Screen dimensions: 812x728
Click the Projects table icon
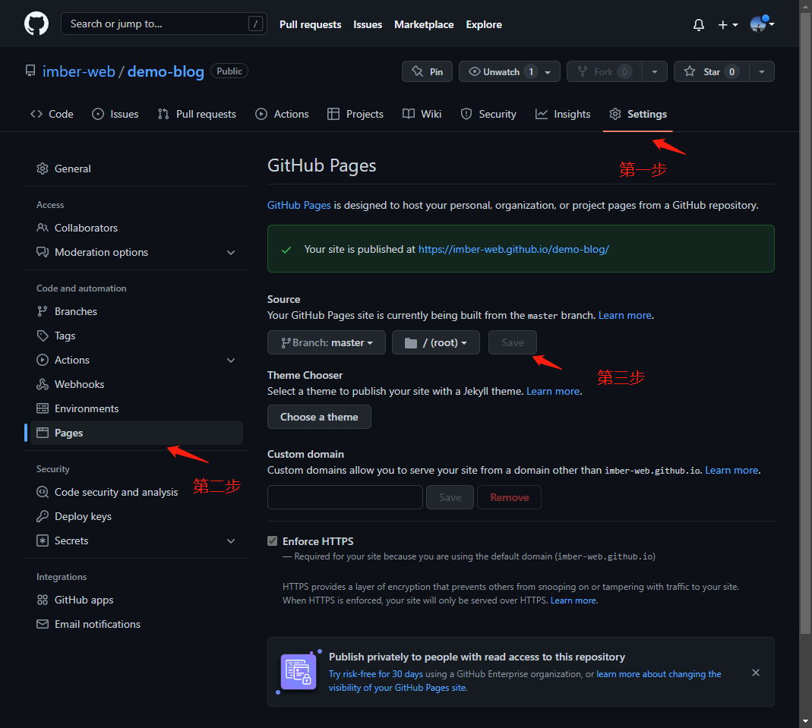point(333,114)
